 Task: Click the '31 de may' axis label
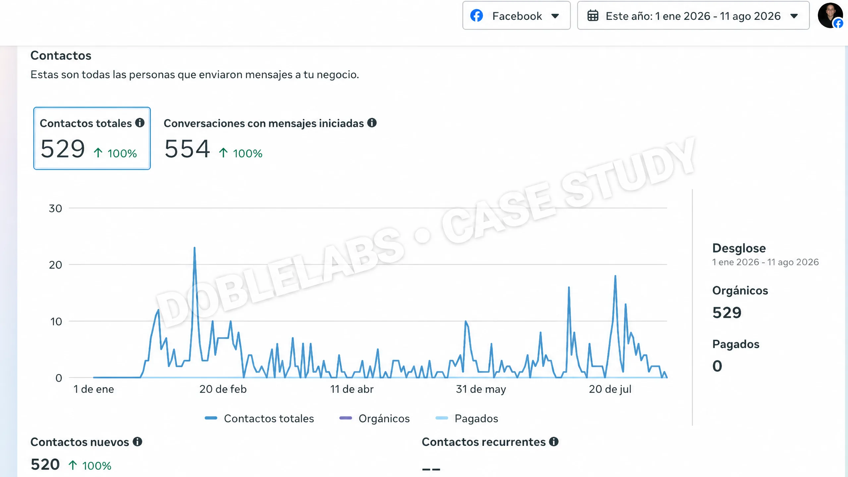(x=481, y=389)
